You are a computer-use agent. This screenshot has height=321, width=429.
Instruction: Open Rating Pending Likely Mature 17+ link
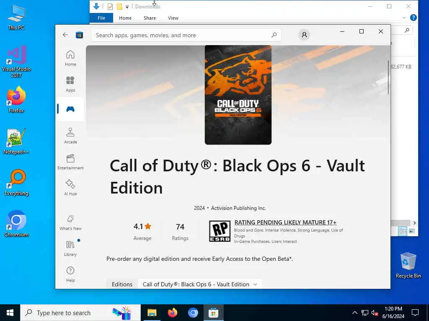(285, 222)
